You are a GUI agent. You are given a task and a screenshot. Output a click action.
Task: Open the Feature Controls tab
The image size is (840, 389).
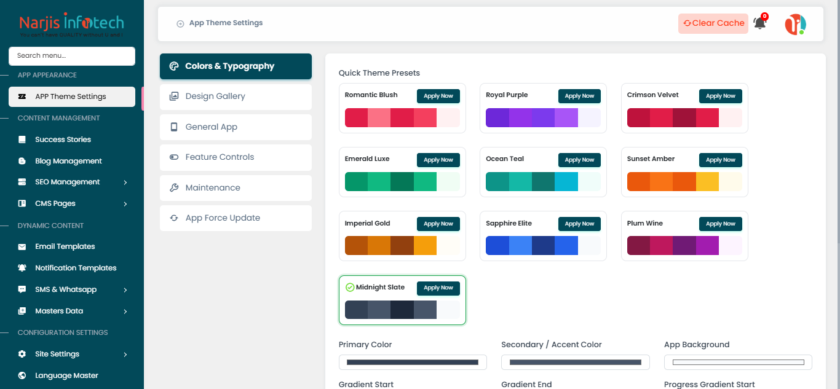(236, 157)
